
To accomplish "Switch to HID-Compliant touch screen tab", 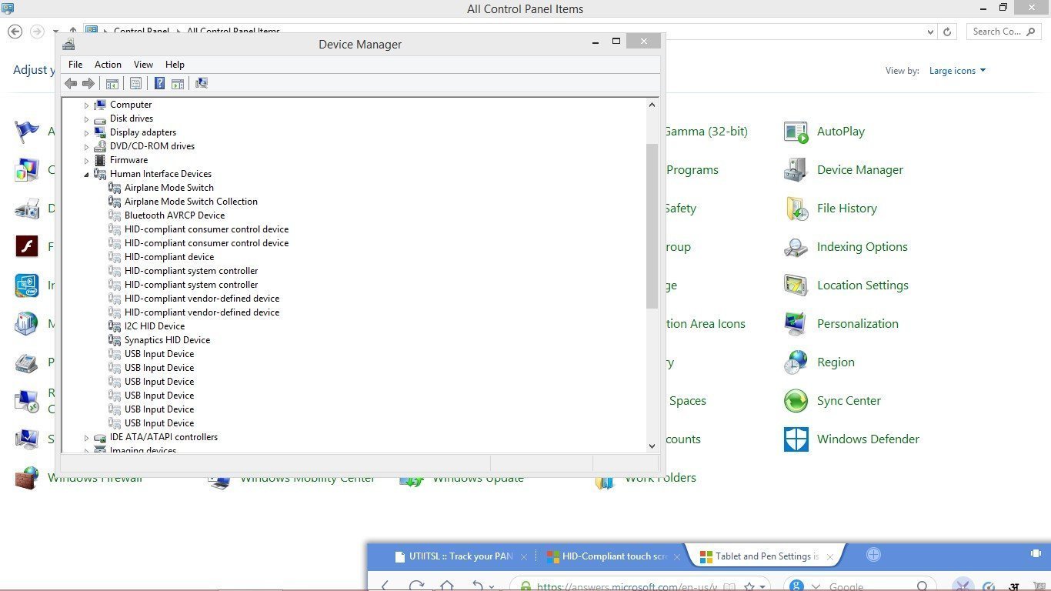I will coord(613,556).
